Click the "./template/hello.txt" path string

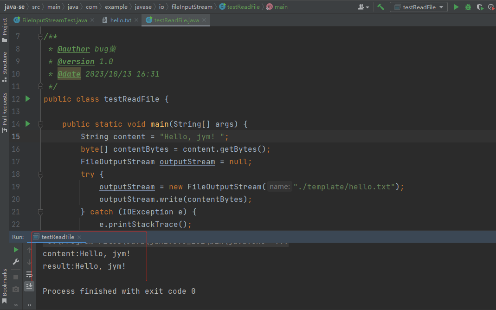344,187
